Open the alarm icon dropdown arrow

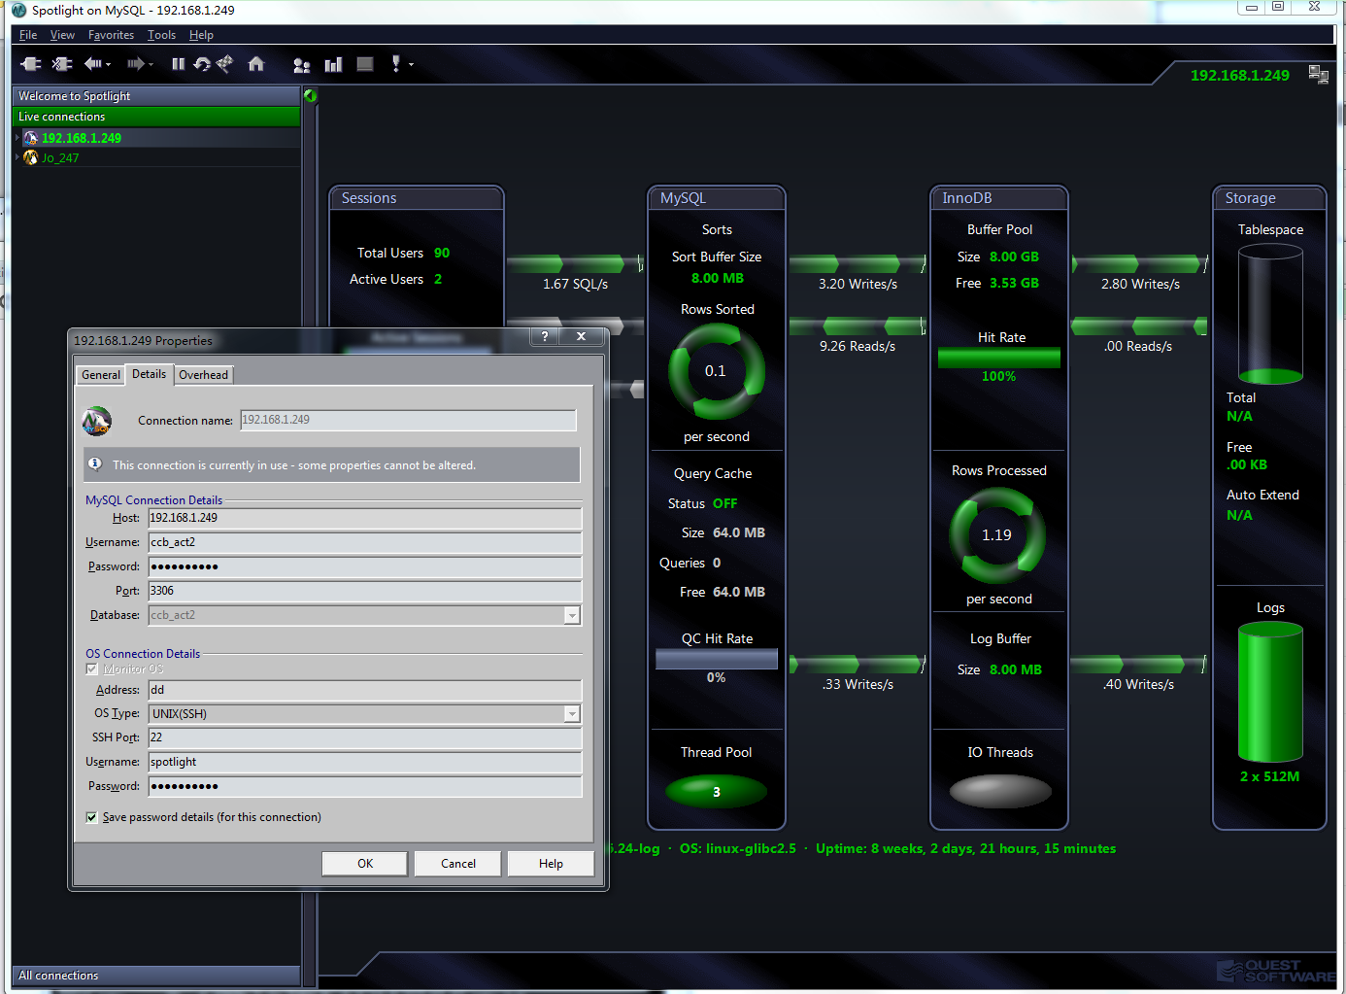click(411, 65)
